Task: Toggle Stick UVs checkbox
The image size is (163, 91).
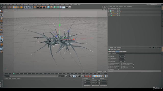Action: (119, 70)
